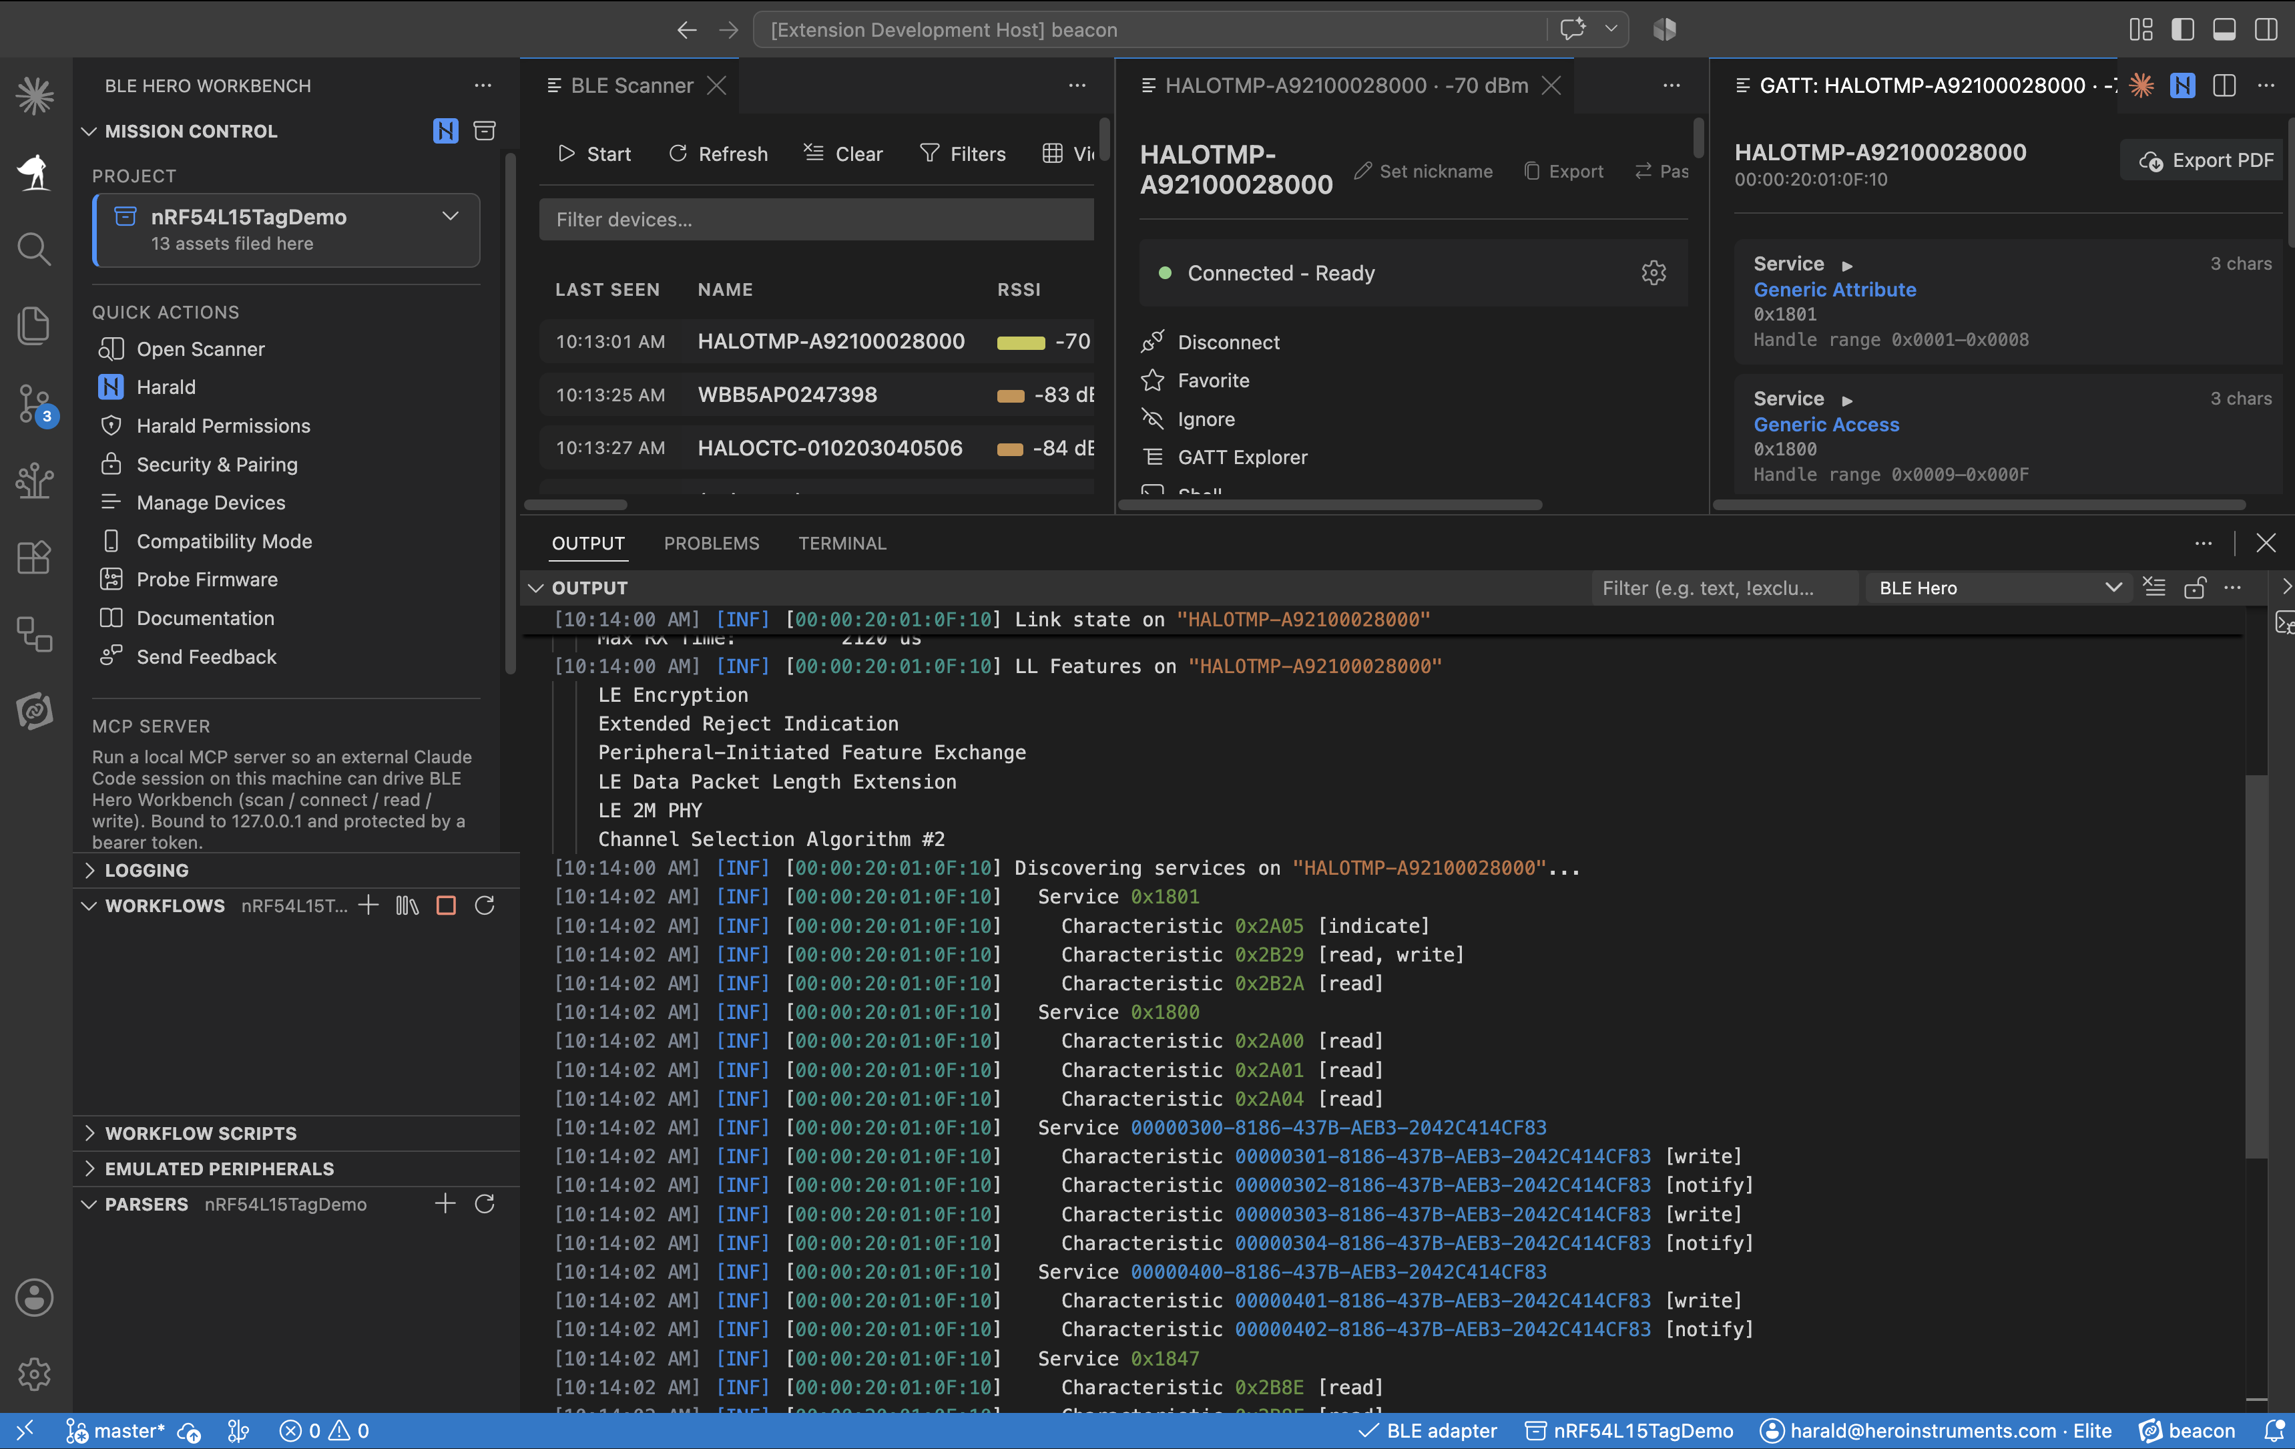
Task: Expand the Emulated Peripherals section
Action: (89, 1169)
